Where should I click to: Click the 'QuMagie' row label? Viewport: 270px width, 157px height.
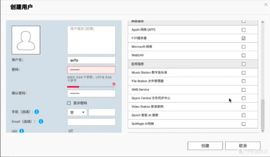pos(143,123)
